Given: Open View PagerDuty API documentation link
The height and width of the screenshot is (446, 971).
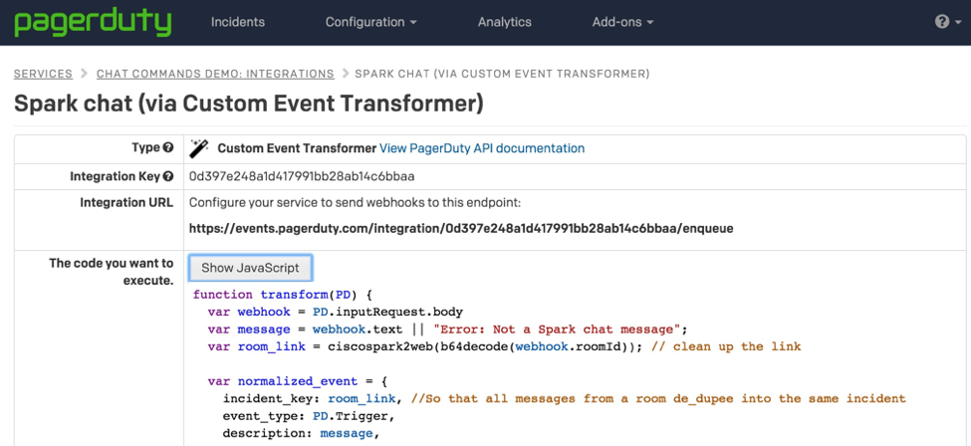Looking at the screenshot, I should coord(482,148).
